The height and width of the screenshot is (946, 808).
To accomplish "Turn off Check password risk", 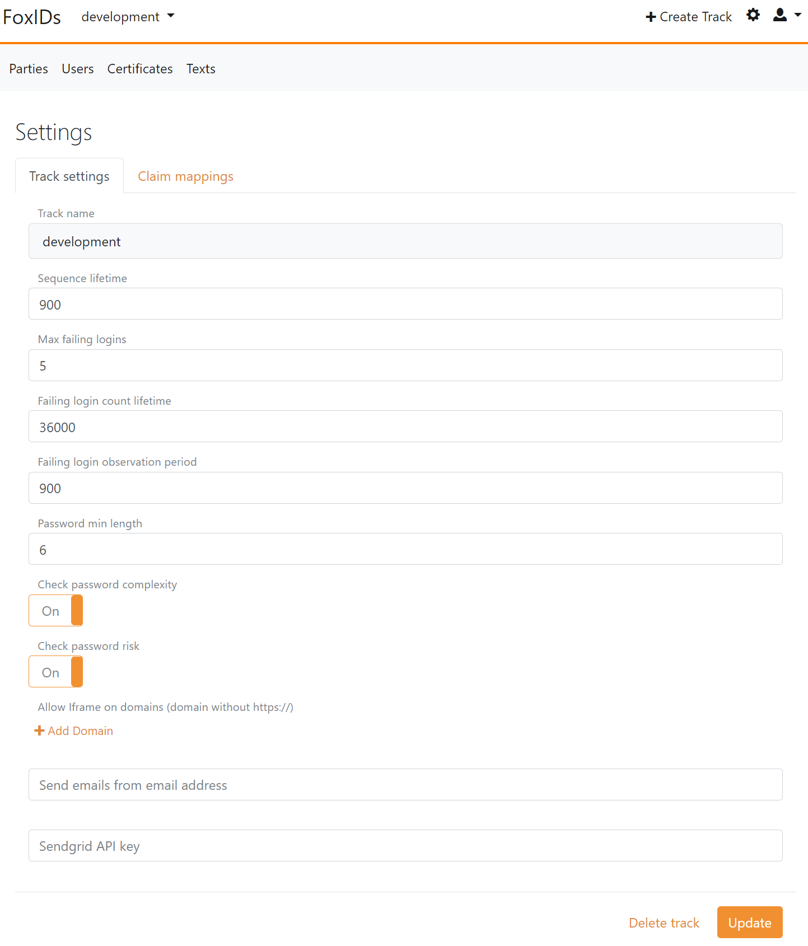I will (x=55, y=672).
